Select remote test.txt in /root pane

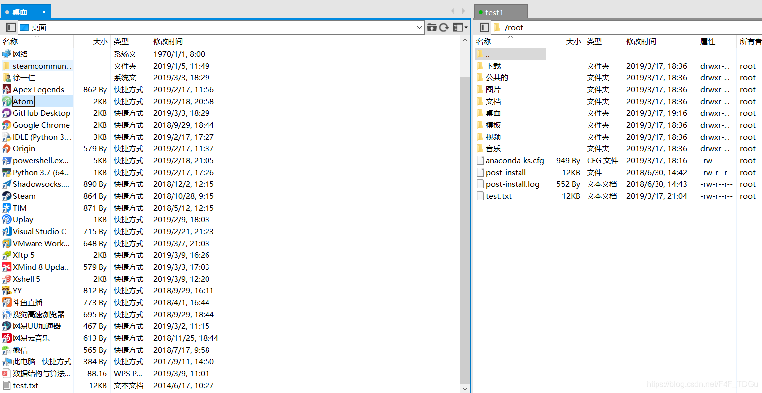pos(499,196)
